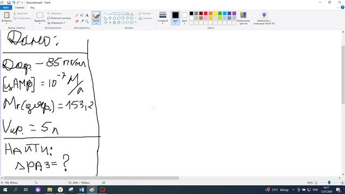345x194 pixels.
Task: Click the horizontal scrollbar thumb
Action: click(x=91, y=178)
